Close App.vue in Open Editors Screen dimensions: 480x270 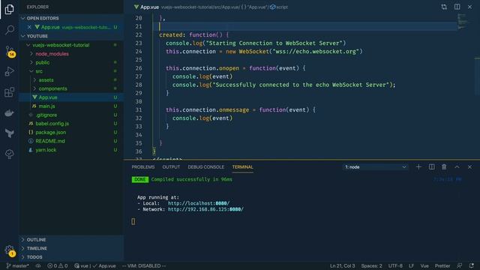29,27
